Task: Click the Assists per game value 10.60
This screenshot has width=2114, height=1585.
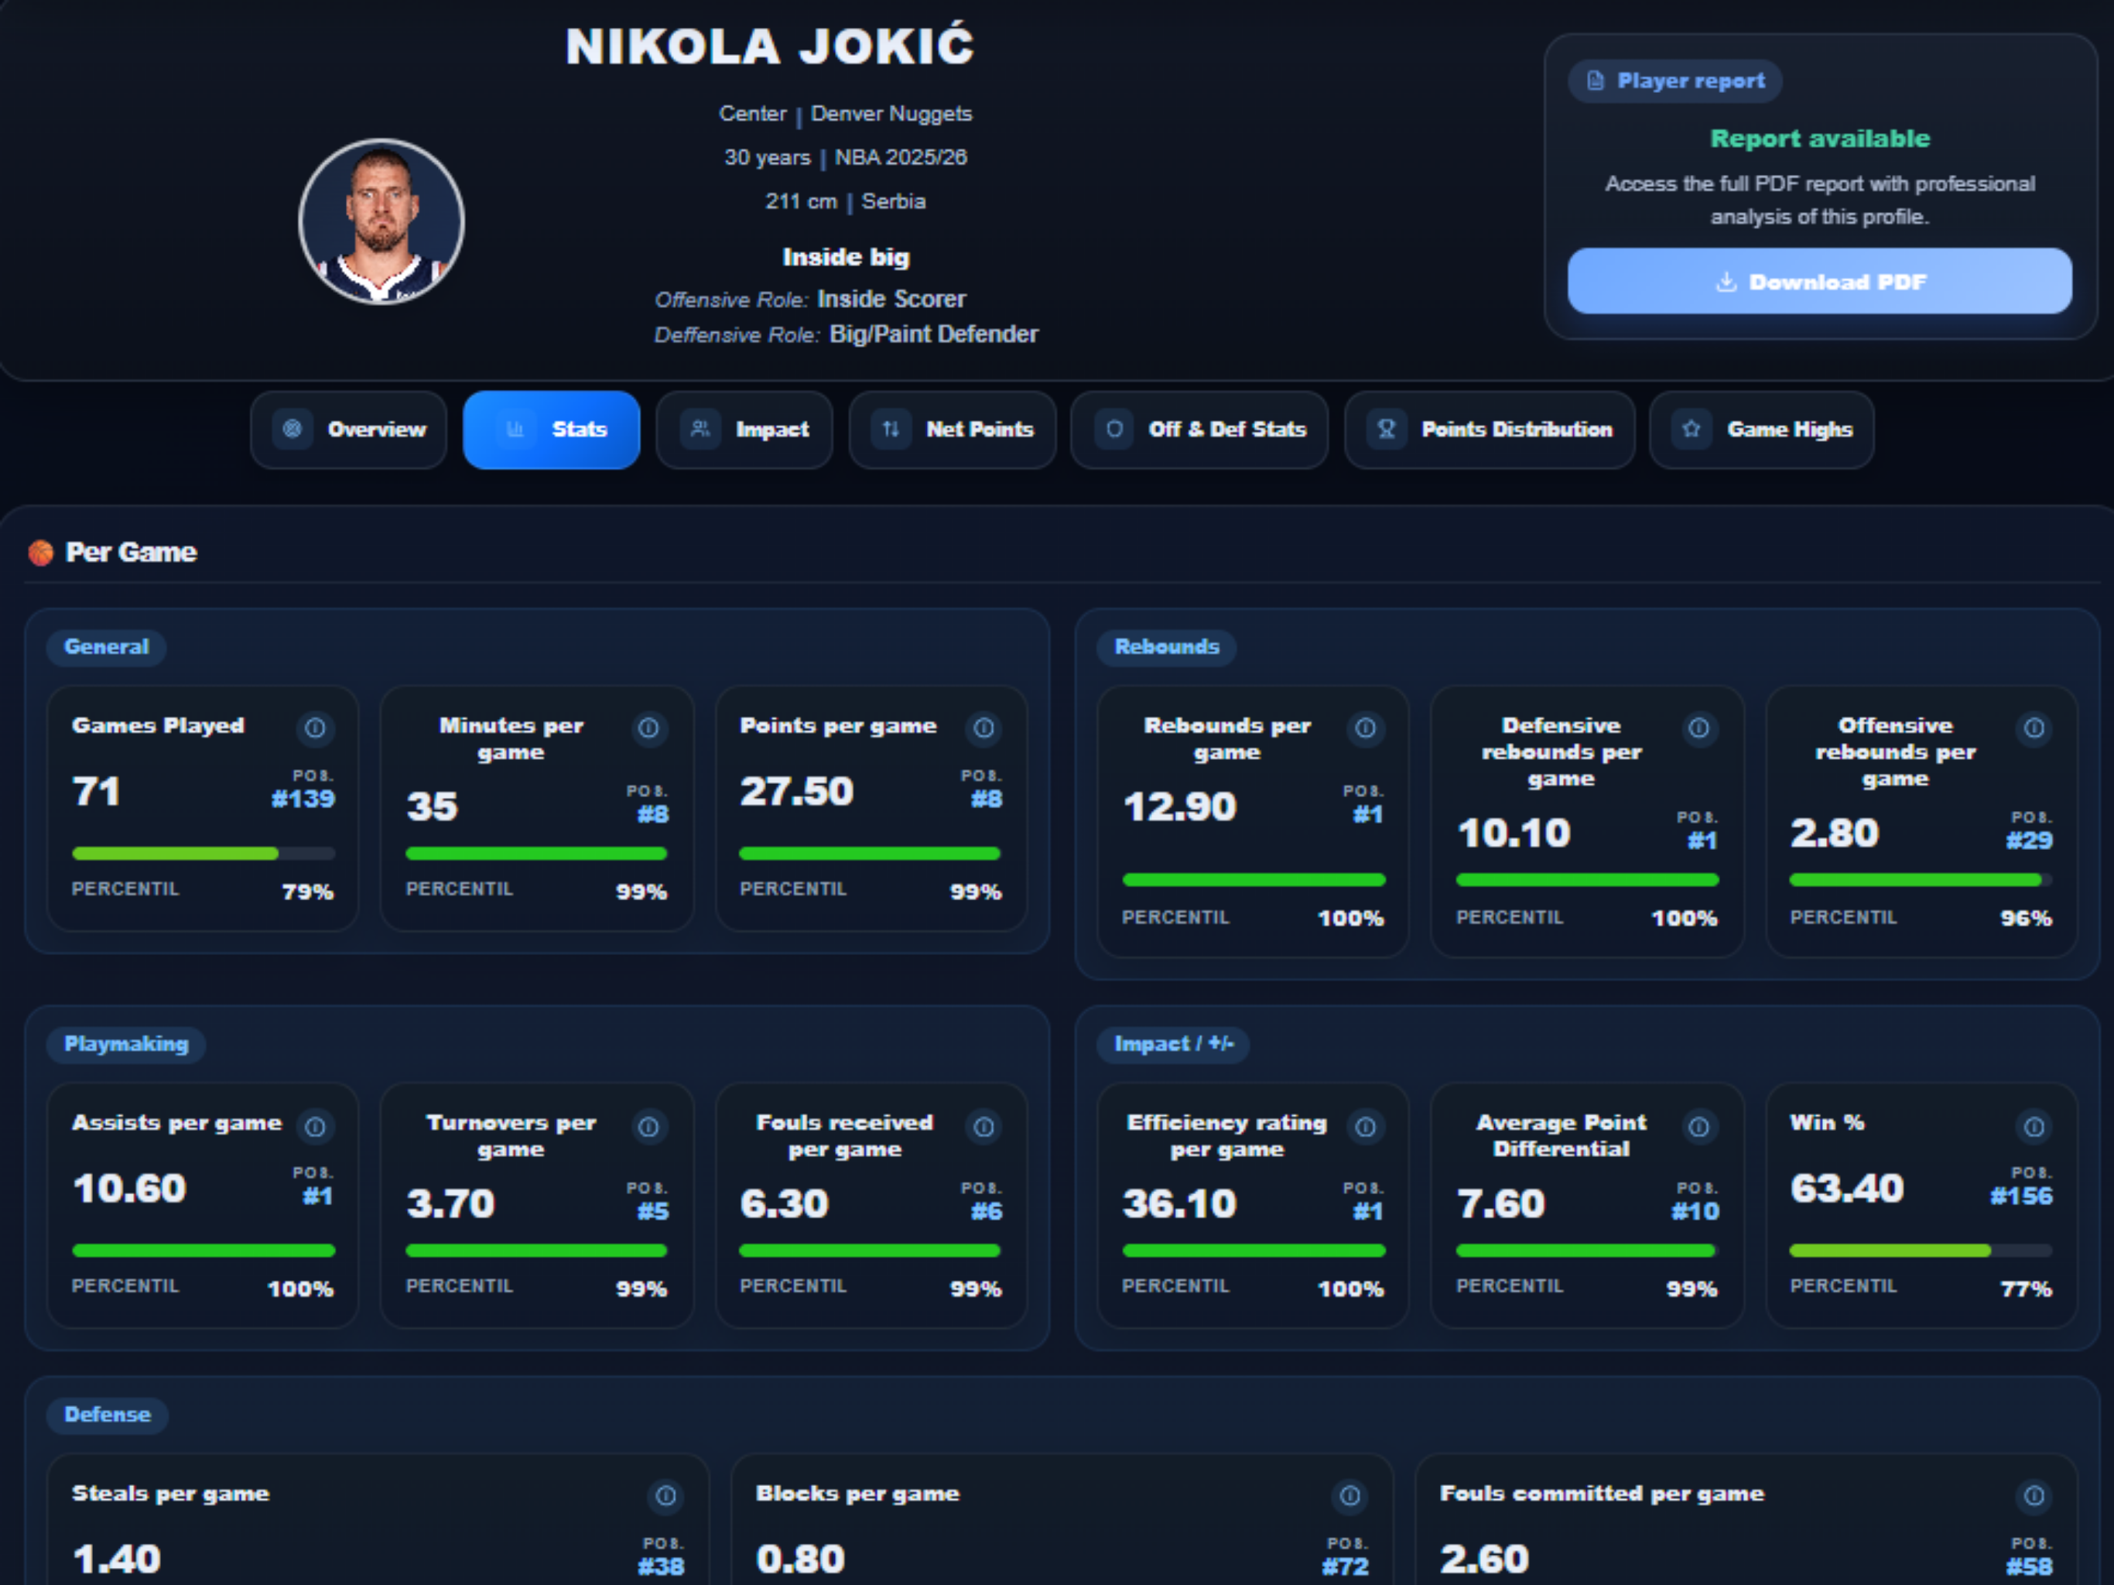Action: [x=129, y=1190]
